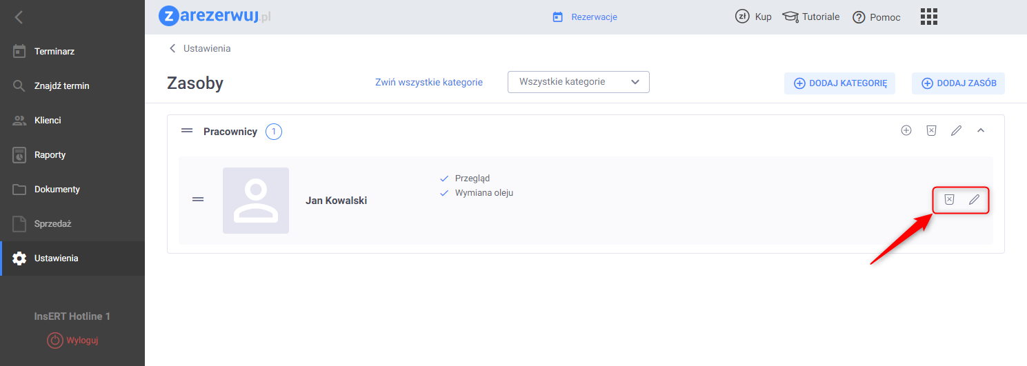Collapse the left sidebar with arrow
Screen dimensions: 1027x366
point(19,17)
